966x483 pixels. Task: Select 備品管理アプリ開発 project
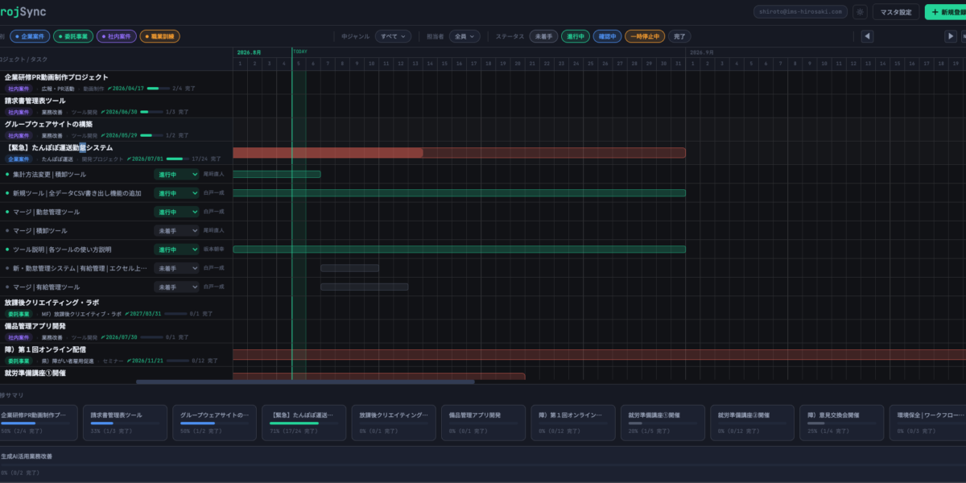tap(117, 331)
